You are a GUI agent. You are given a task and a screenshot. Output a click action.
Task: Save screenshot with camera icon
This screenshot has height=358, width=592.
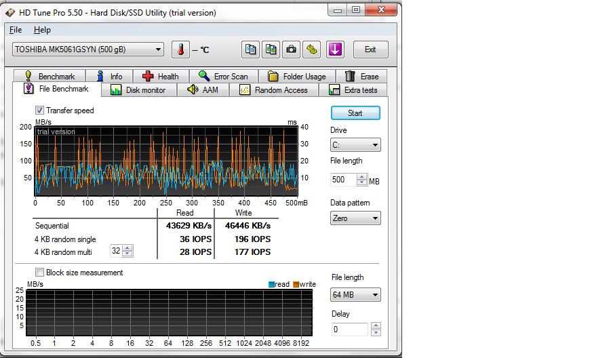292,49
